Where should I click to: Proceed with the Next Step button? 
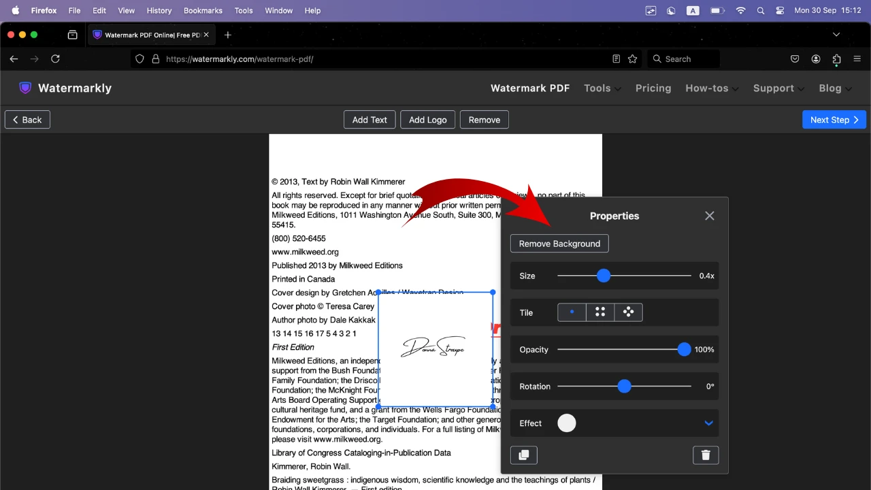point(834,120)
